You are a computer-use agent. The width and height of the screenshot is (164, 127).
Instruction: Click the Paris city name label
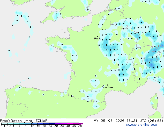pos(98,39)
